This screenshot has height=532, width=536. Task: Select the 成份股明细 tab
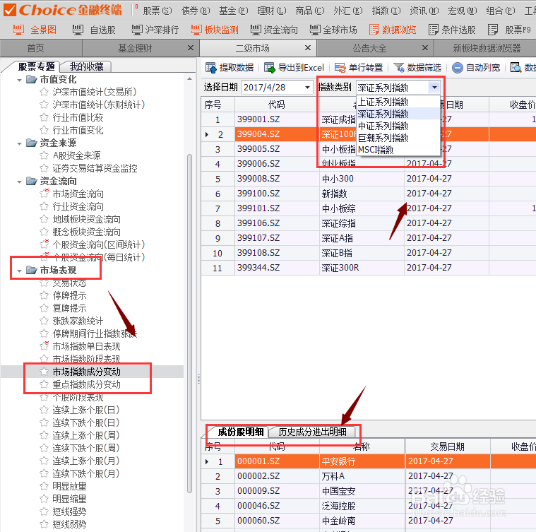pyautogui.click(x=241, y=432)
